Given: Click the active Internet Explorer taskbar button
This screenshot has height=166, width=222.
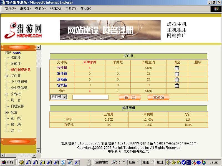Looking at the screenshot, I should (70, 162).
